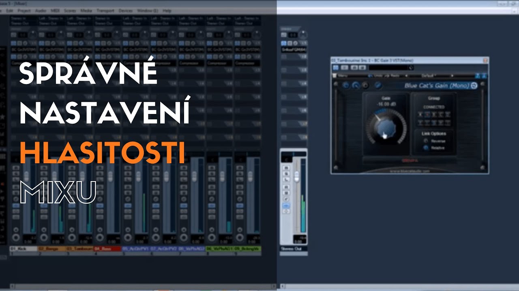Click the Blue Cat's Gain logo icon
The height and width of the screenshot is (291, 519).
pos(473,85)
